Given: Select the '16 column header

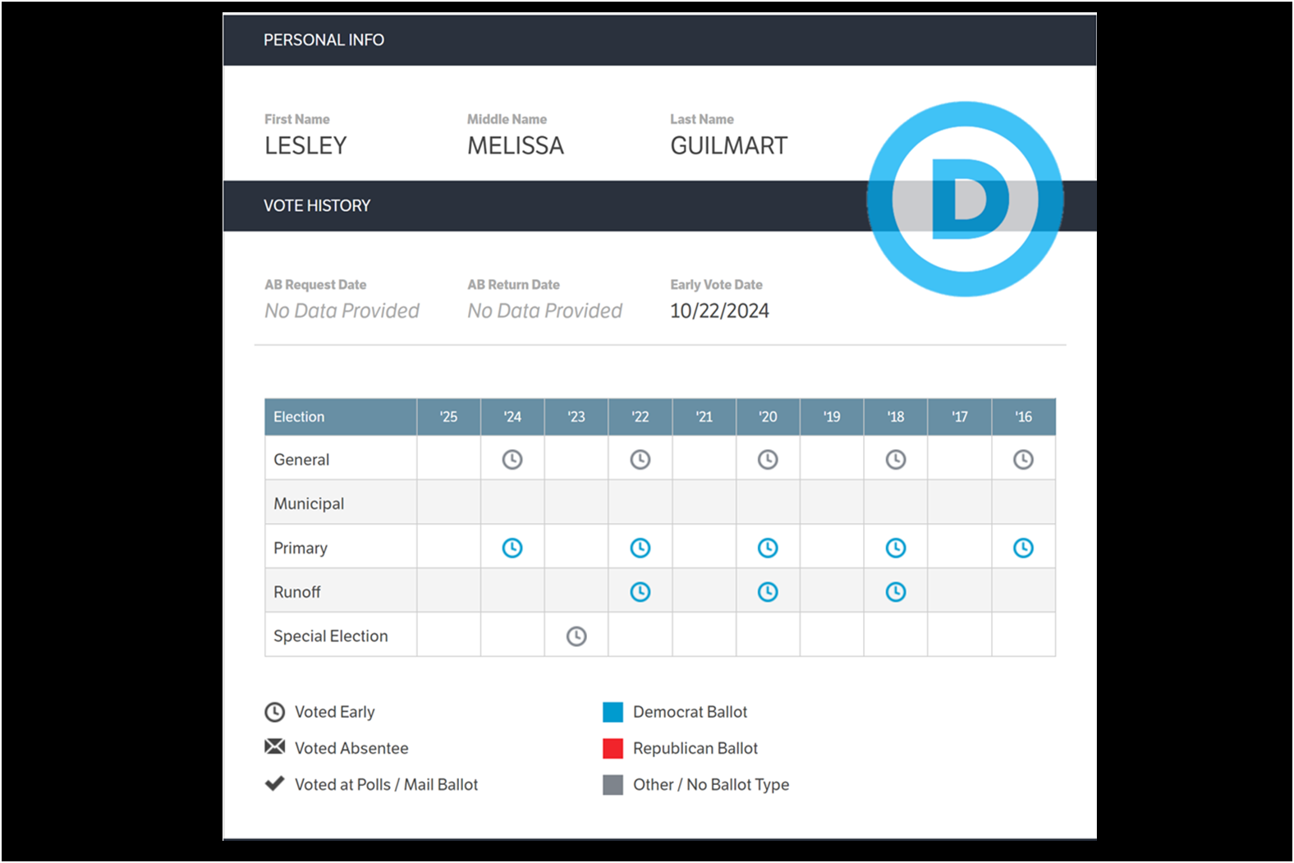Looking at the screenshot, I should pyautogui.click(x=1024, y=417).
